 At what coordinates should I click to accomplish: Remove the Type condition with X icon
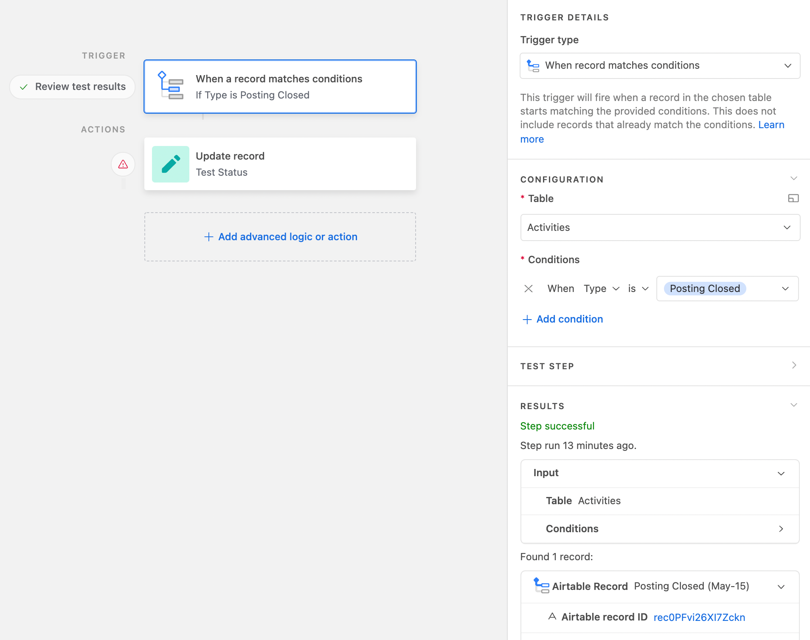coord(529,289)
